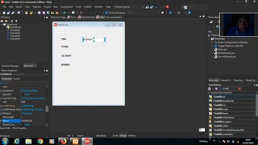This screenshot has height=145, width=258.
Task: Click the Name property value field
Action: (x=33, y=121)
